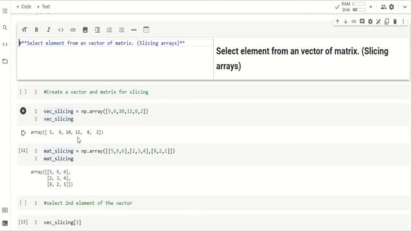
Task: Add a bulleted list from markdown toolbar
Action: click(x=121, y=30)
